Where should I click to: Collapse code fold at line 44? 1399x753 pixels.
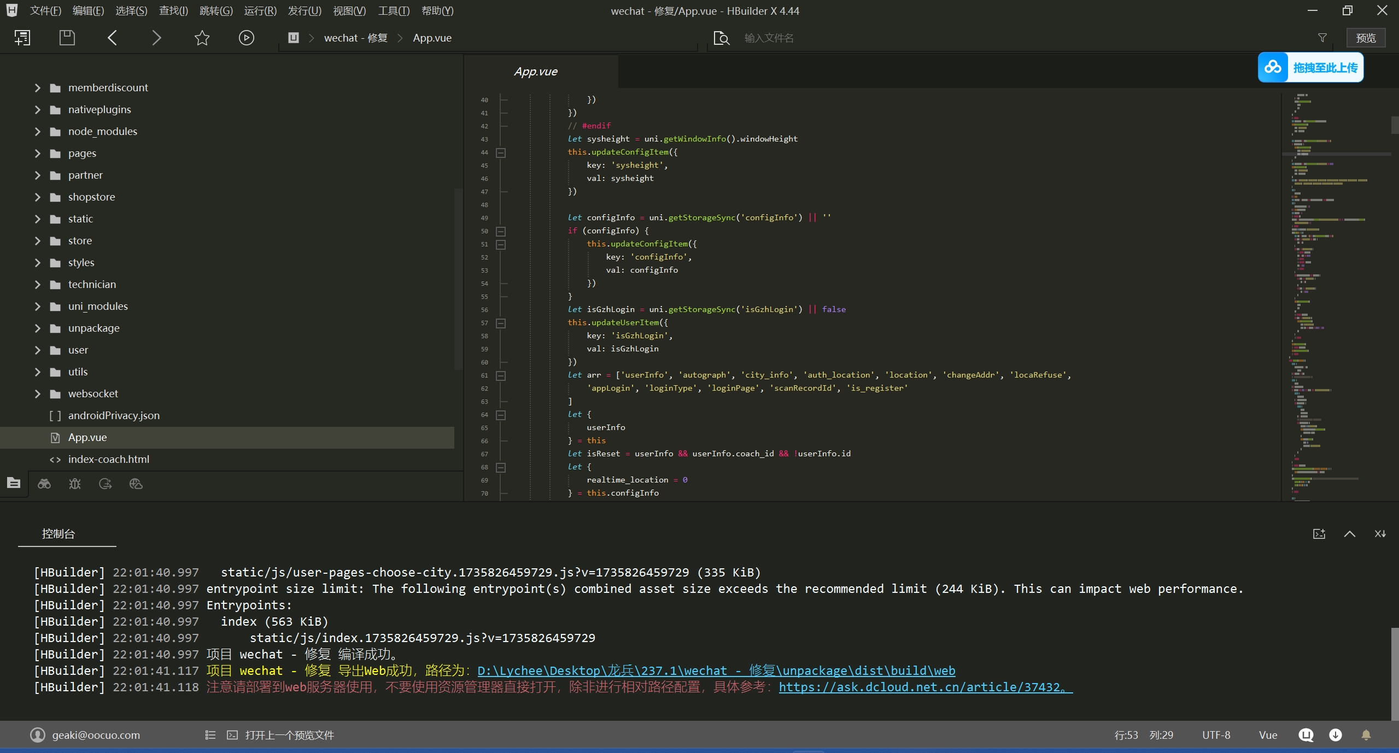[500, 152]
